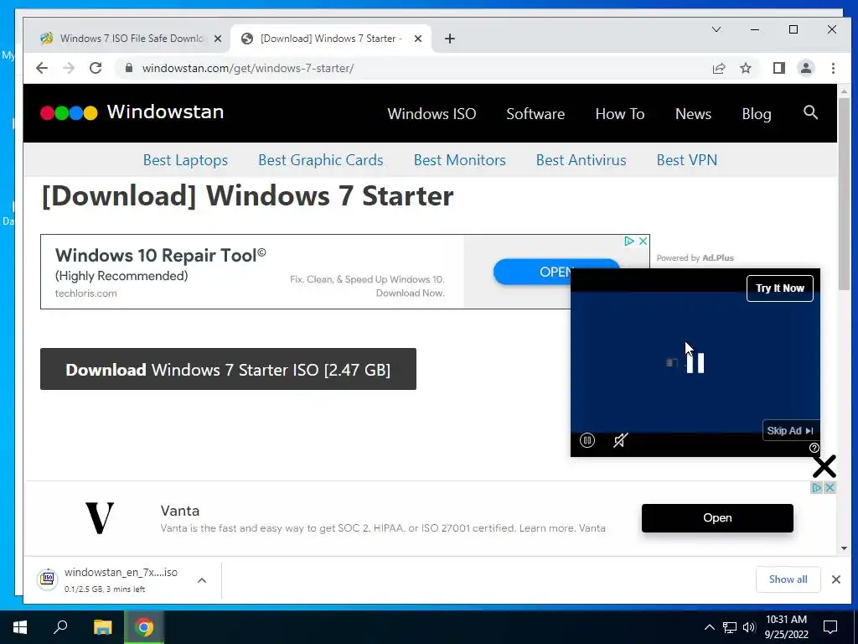Go back to the previous page
This screenshot has height=644, width=858.
pos(42,68)
